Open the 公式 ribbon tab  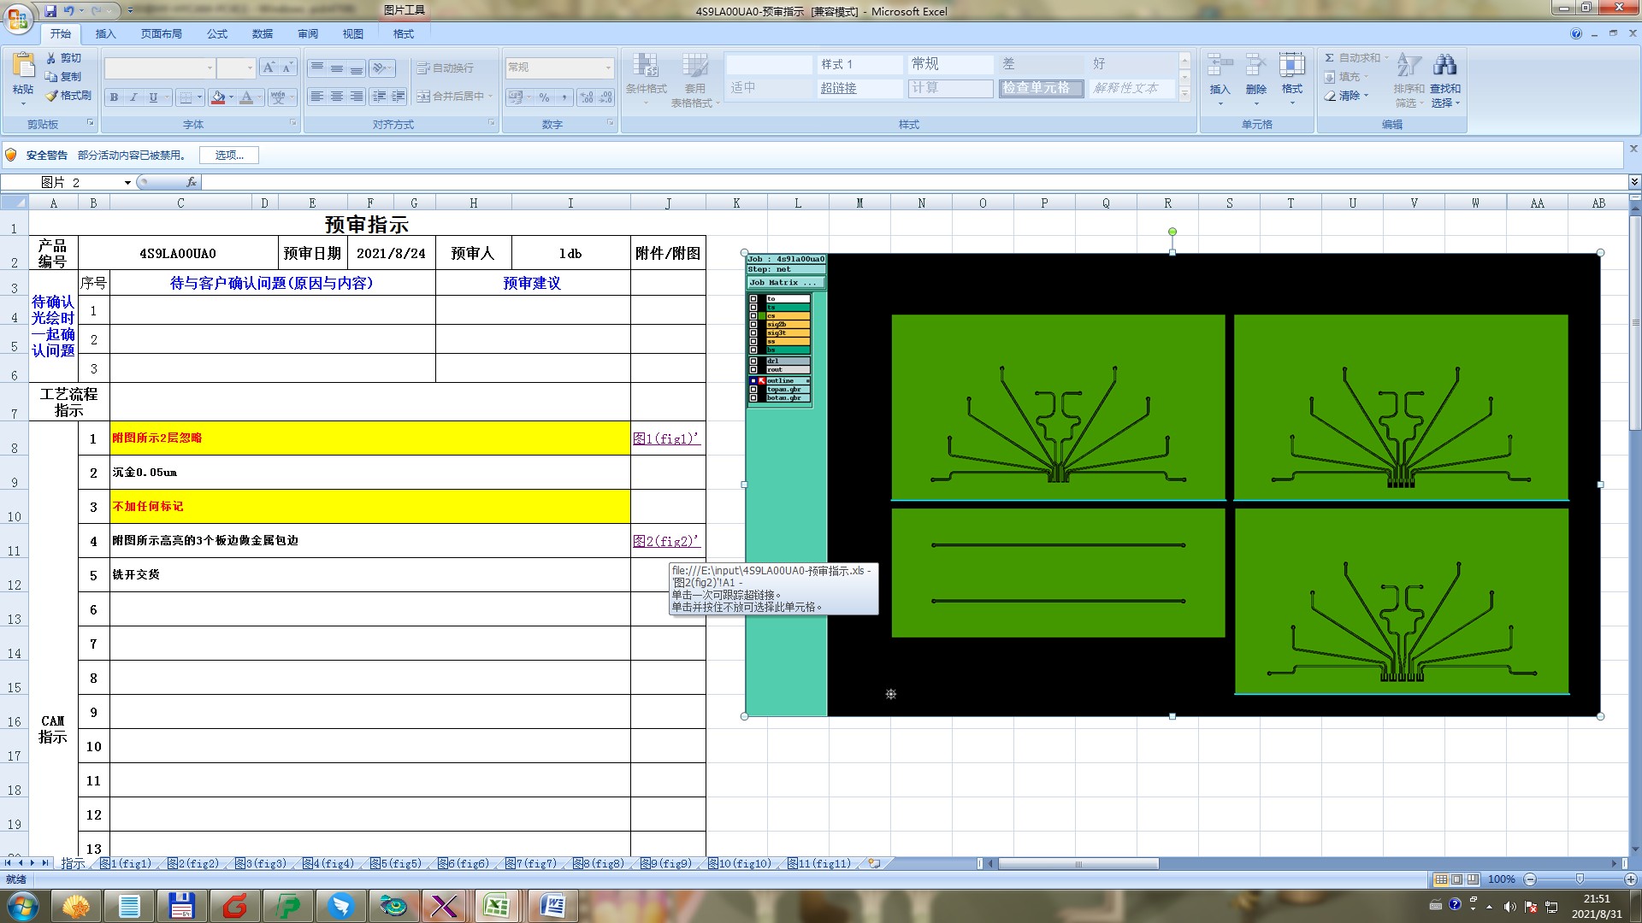pos(217,34)
